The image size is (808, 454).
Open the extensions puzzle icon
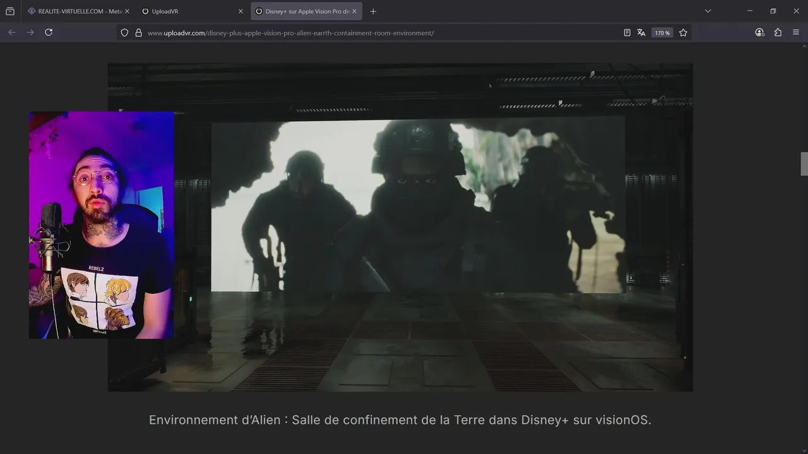click(778, 32)
